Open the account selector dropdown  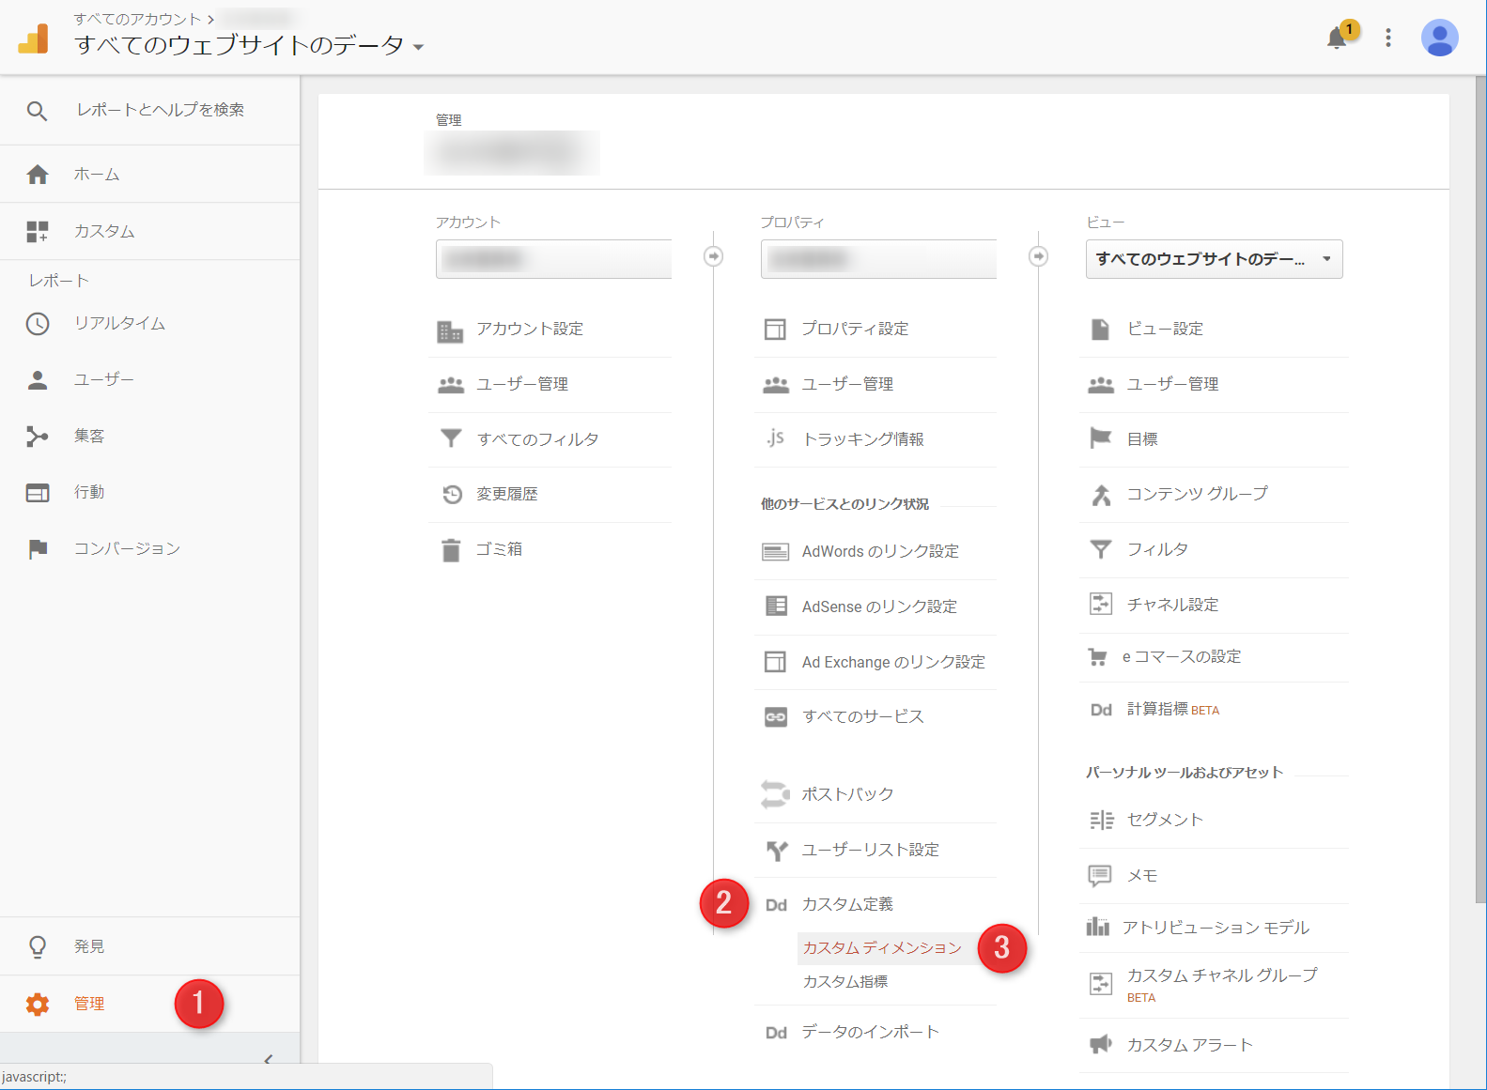click(553, 259)
